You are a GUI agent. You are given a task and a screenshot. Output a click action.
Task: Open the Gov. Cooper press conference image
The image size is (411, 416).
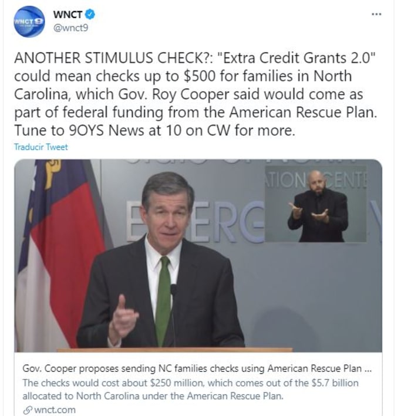pyautogui.click(x=198, y=255)
